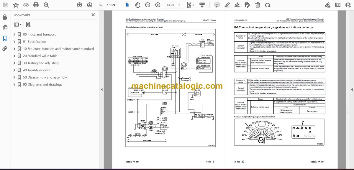
Task: Open the 90 Diagrams and drawings bookmark
Action: pyautogui.click(x=42, y=85)
